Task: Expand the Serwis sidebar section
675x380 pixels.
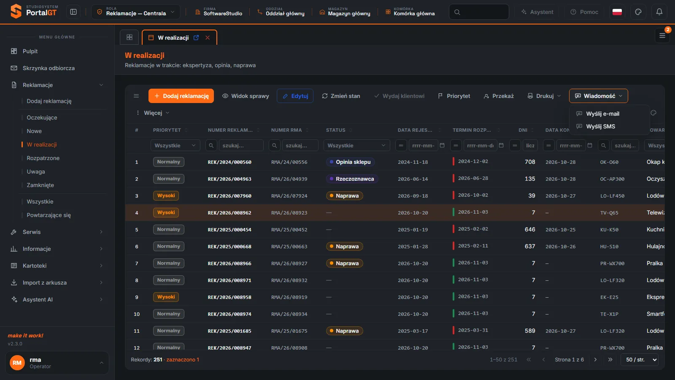Action: [x=57, y=232]
